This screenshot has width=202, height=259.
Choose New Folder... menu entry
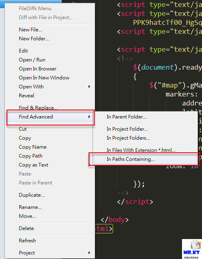[x=34, y=39]
